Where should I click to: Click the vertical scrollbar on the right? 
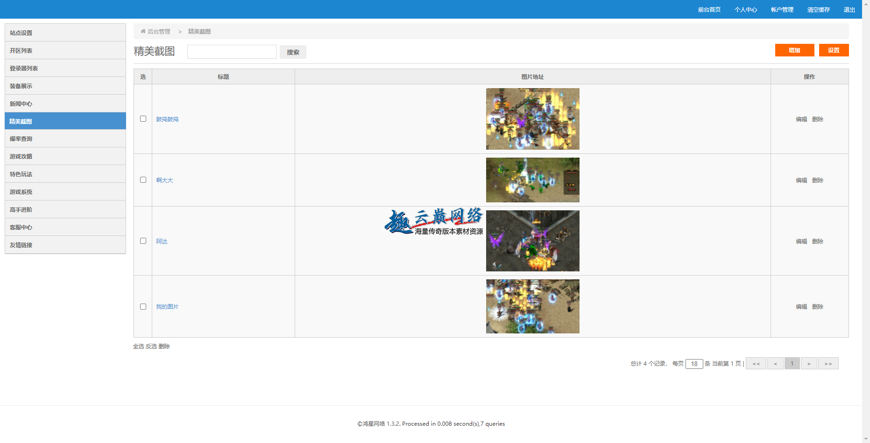[866, 221]
